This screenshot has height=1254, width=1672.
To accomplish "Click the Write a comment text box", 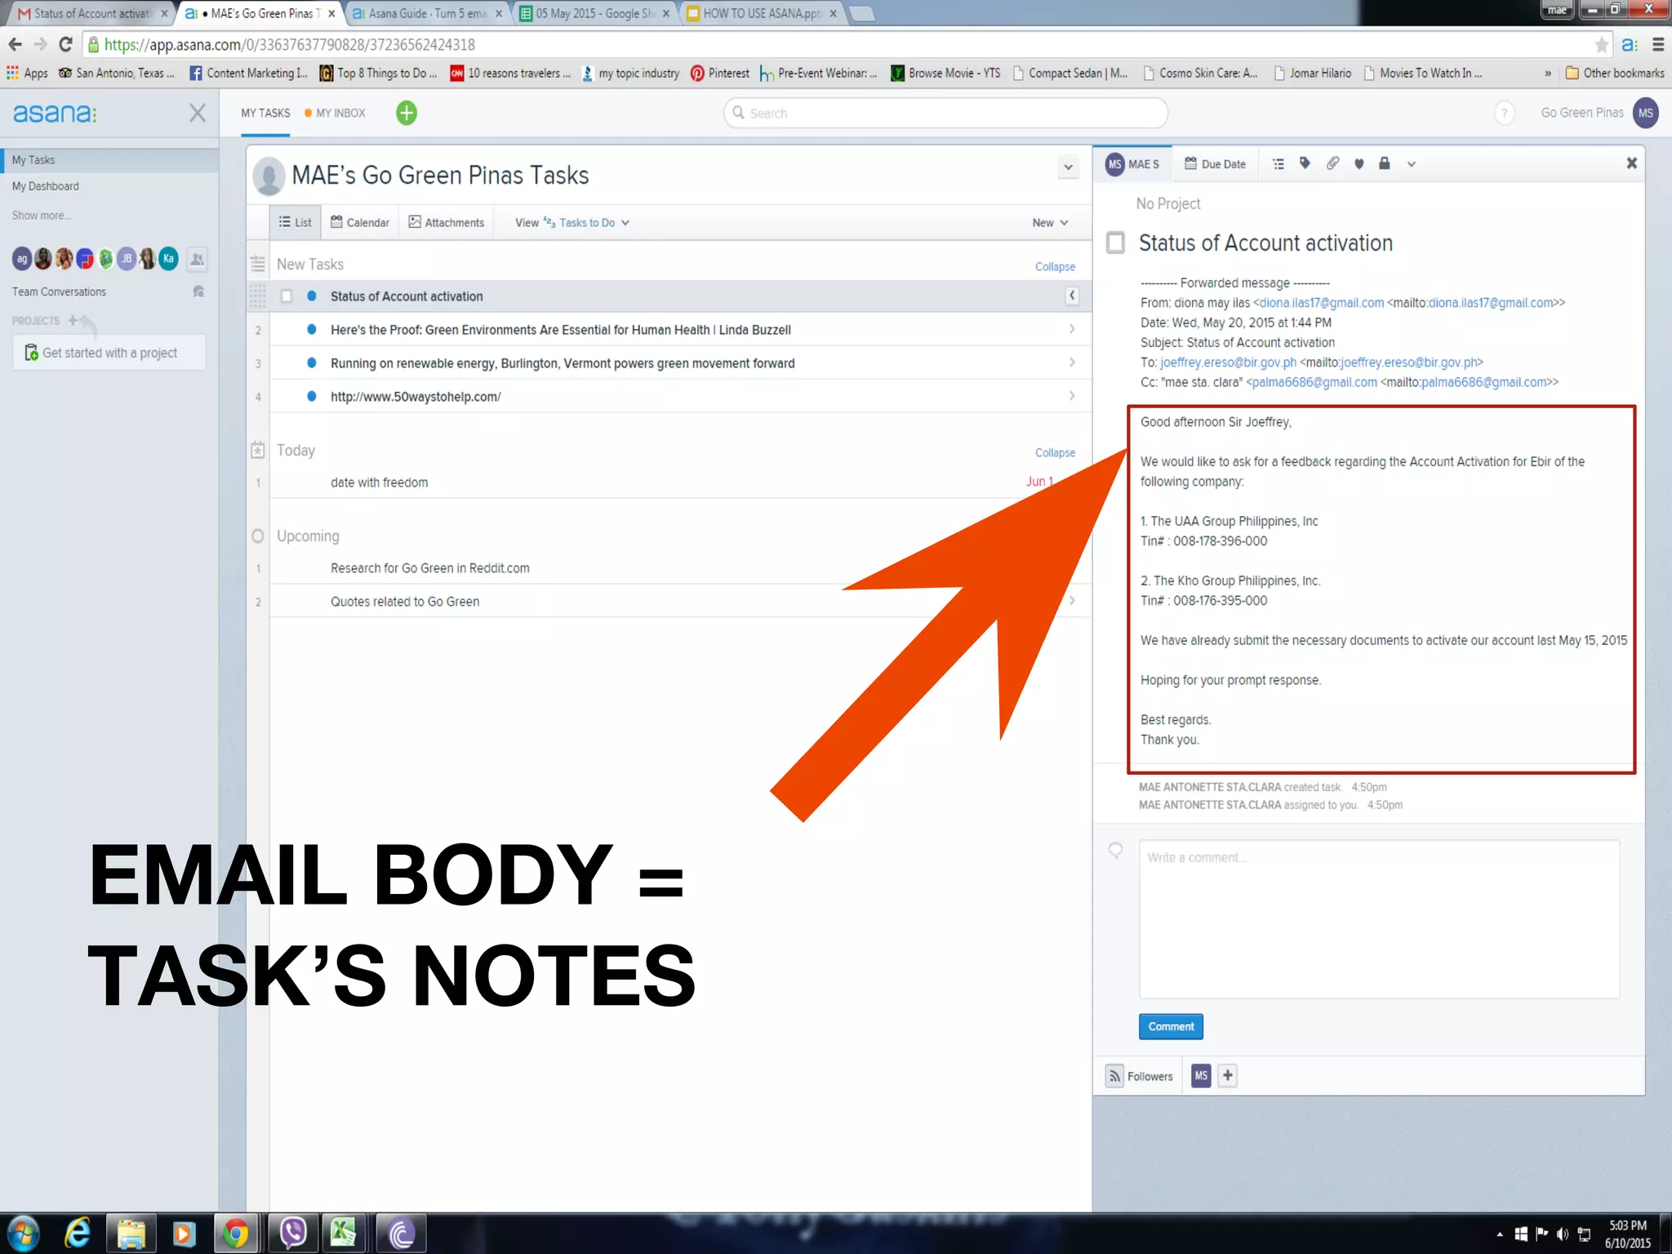I will click(1379, 918).
